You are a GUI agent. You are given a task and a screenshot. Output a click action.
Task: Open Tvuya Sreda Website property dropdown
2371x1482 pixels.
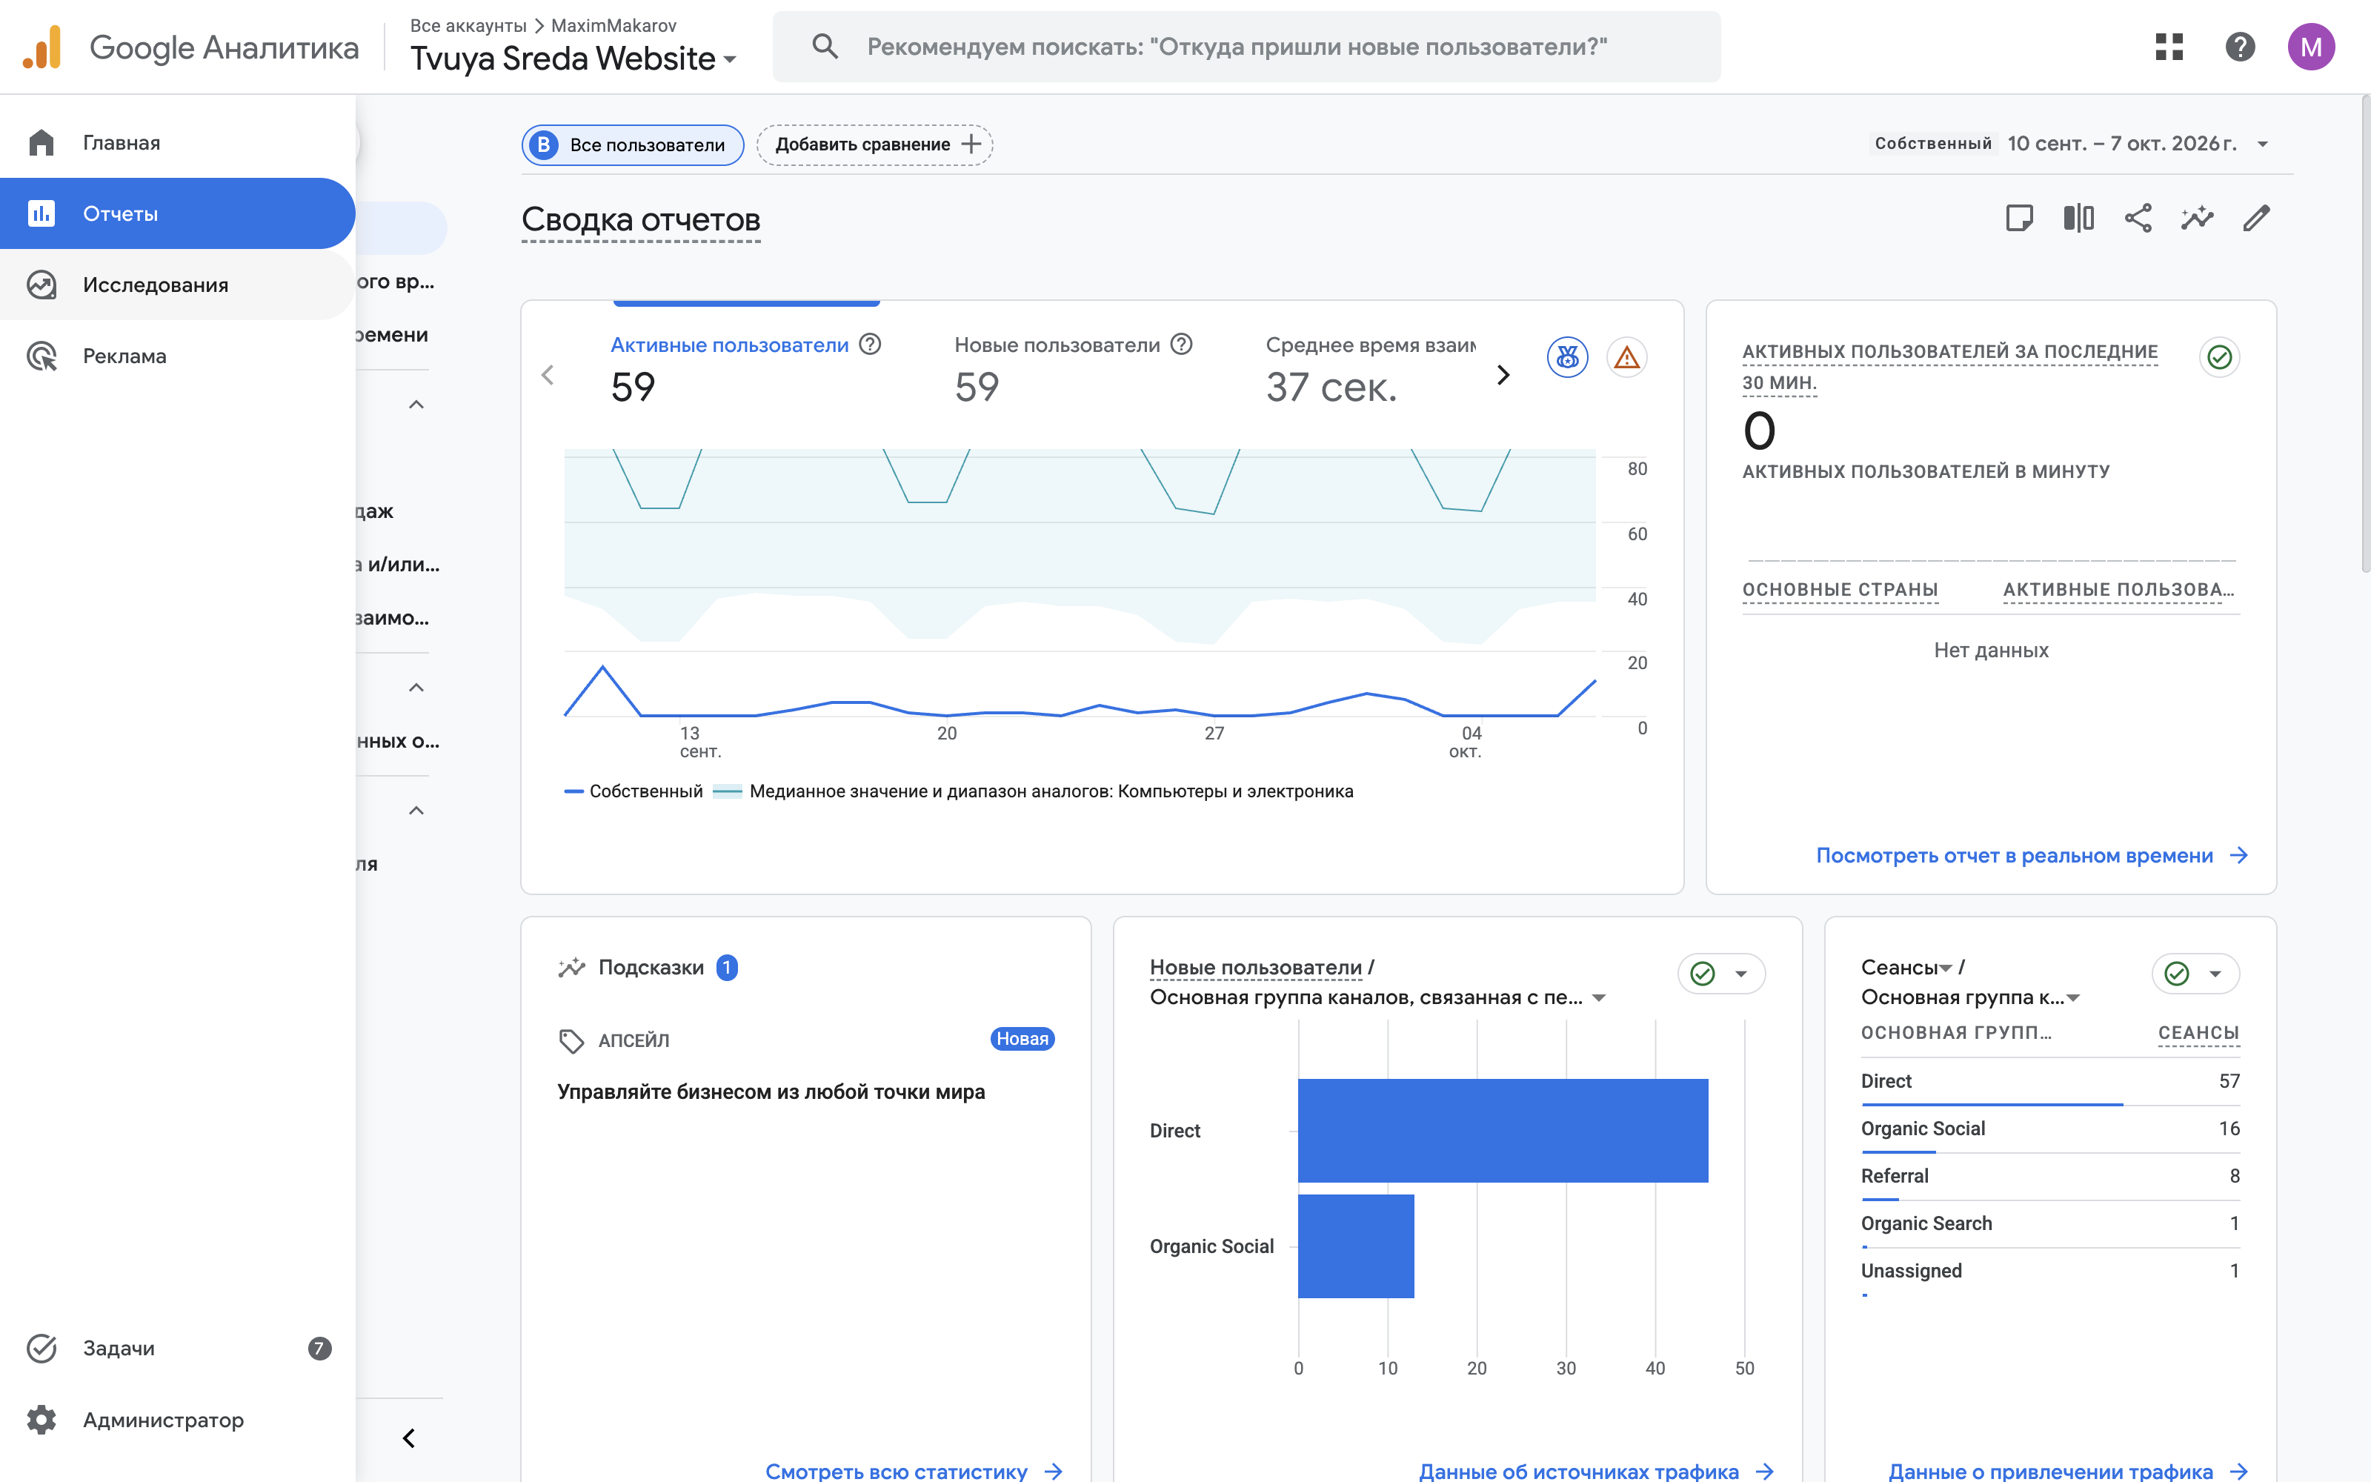573,59
